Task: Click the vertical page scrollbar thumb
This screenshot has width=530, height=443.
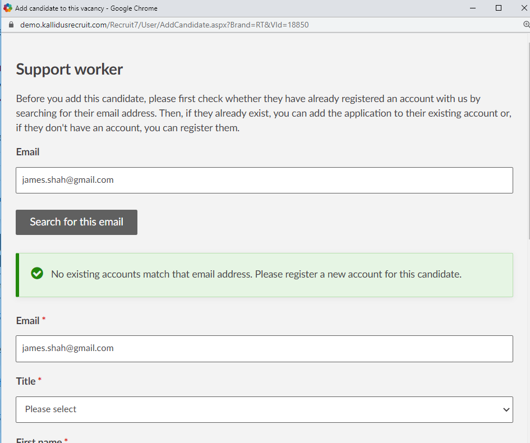Action: coord(528,140)
